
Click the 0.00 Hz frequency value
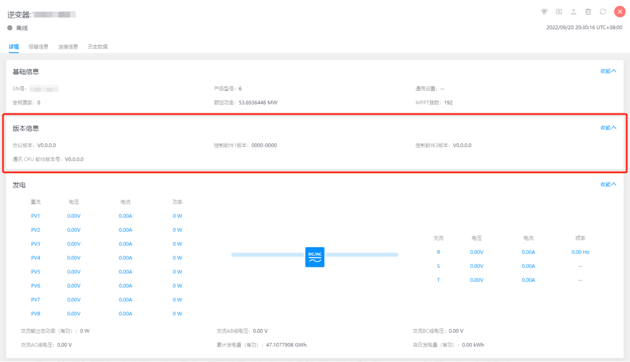pyautogui.click(x=580, y=252)
